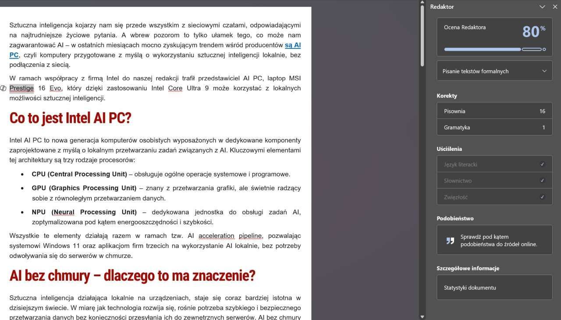Open Pisownia corrections with 16 issues

[494, 111]
